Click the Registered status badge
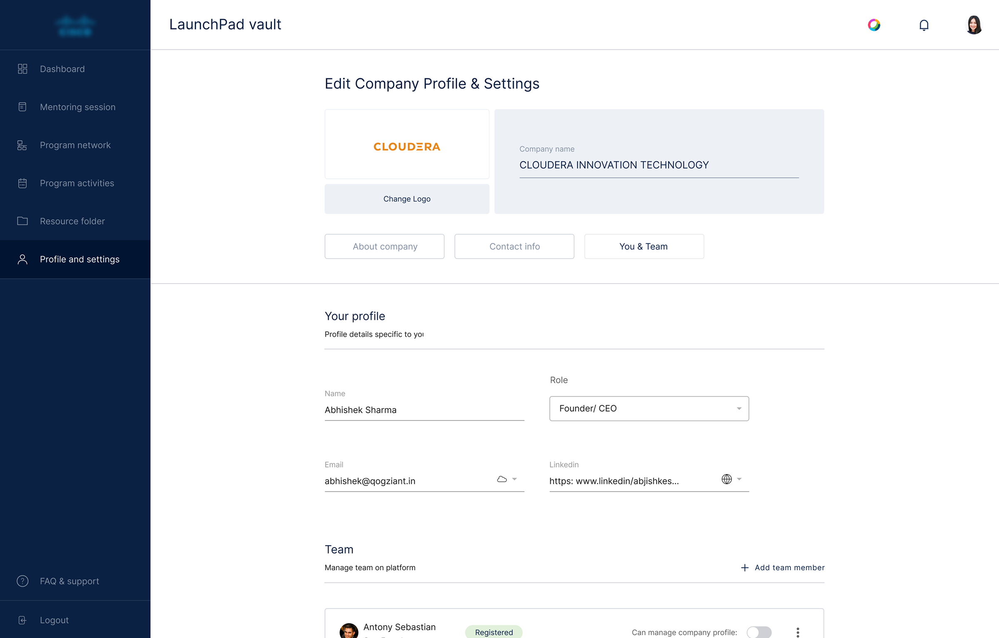This screenshot has height=638, width=999. pyautogui.click(x=494, y=632)
